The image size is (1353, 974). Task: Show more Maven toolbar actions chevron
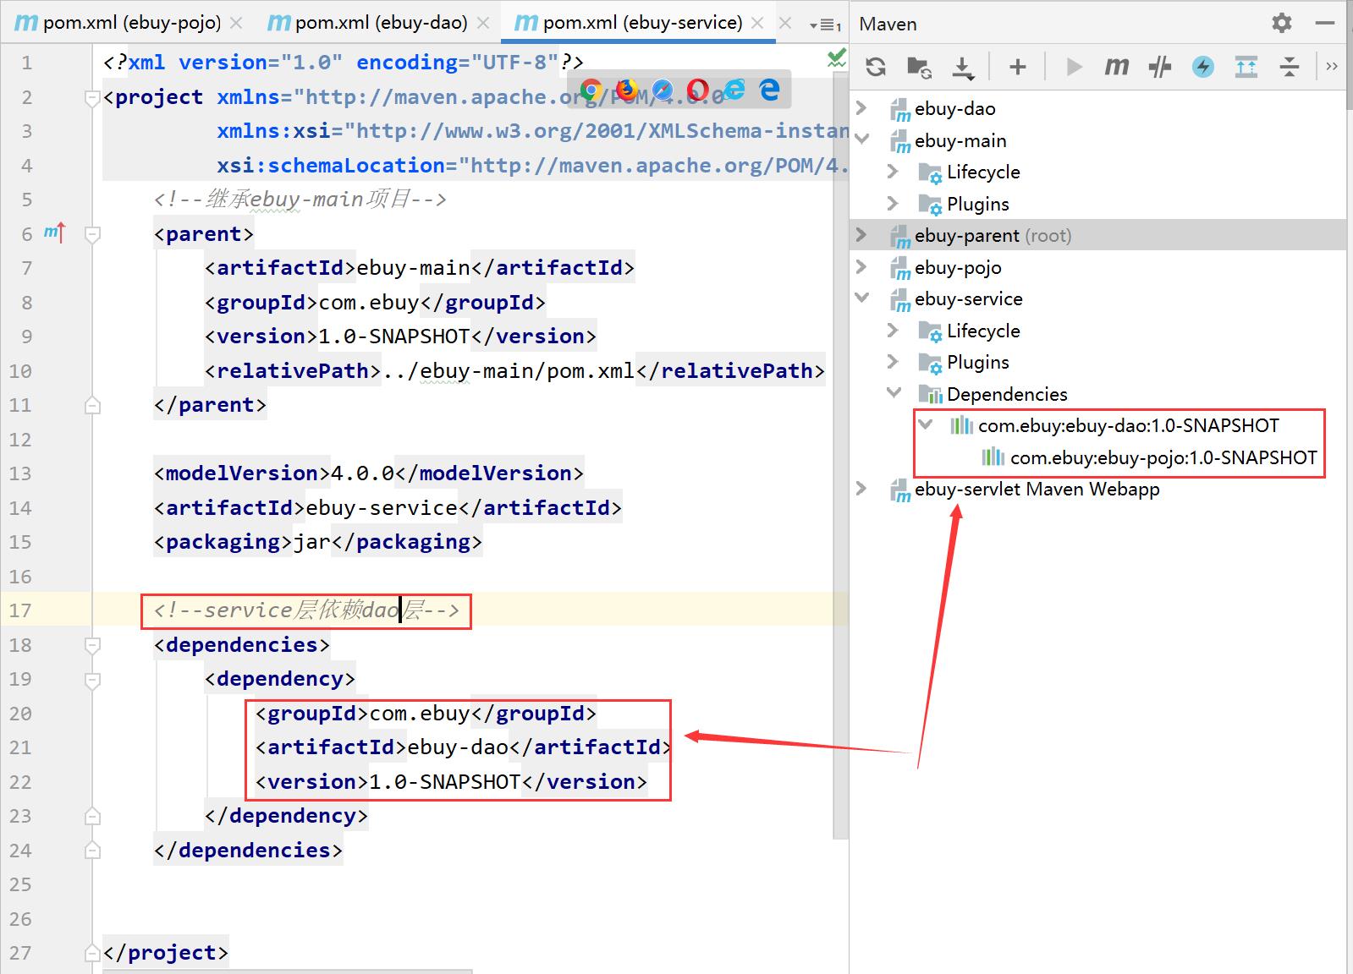[1332, 66]
